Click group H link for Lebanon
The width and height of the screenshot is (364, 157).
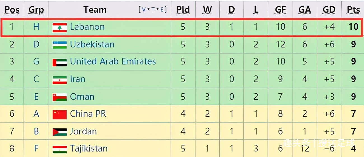[x=36, y=27]
